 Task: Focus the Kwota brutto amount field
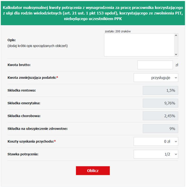point(155,65)
